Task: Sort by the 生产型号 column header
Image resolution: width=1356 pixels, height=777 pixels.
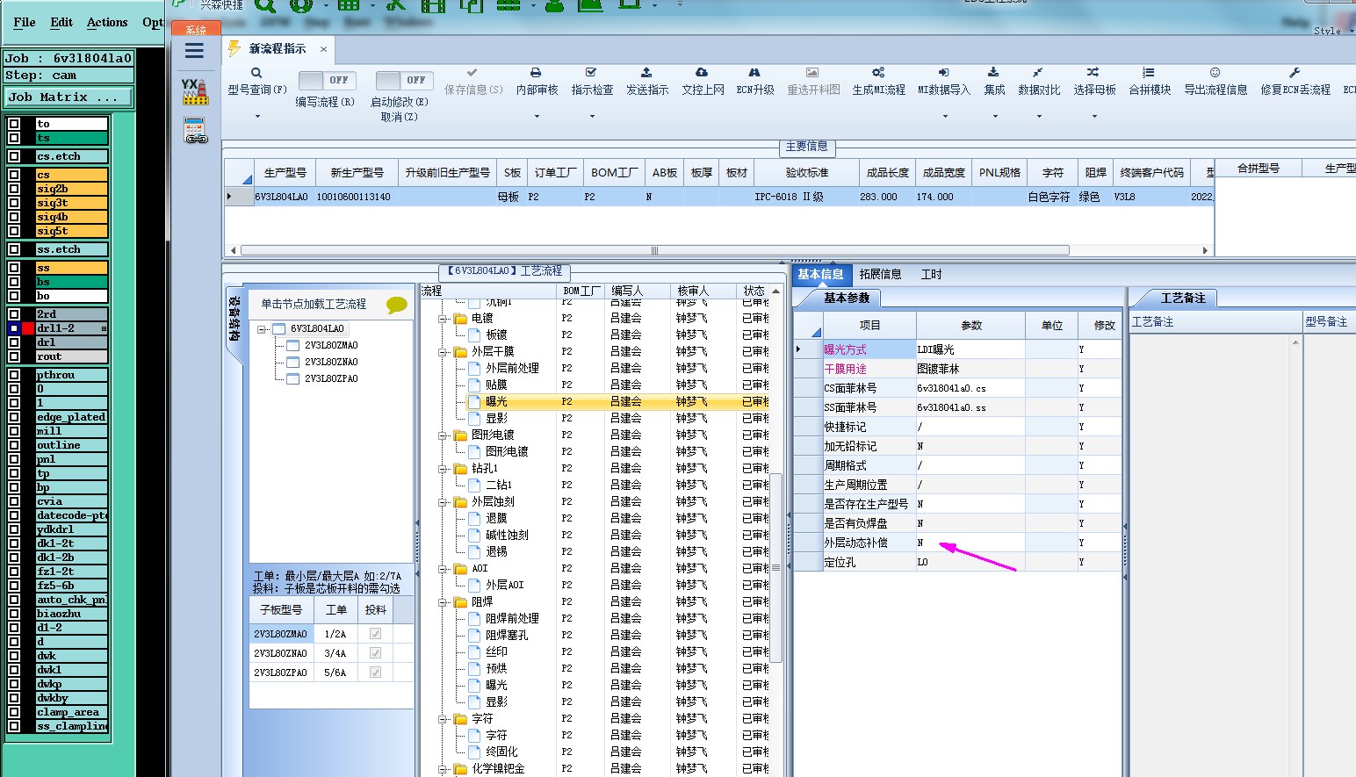Action: (285, 172)
